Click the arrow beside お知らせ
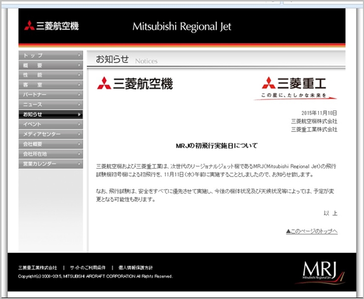This screenshot has width=364, height=299. click(x=79, y=114)
